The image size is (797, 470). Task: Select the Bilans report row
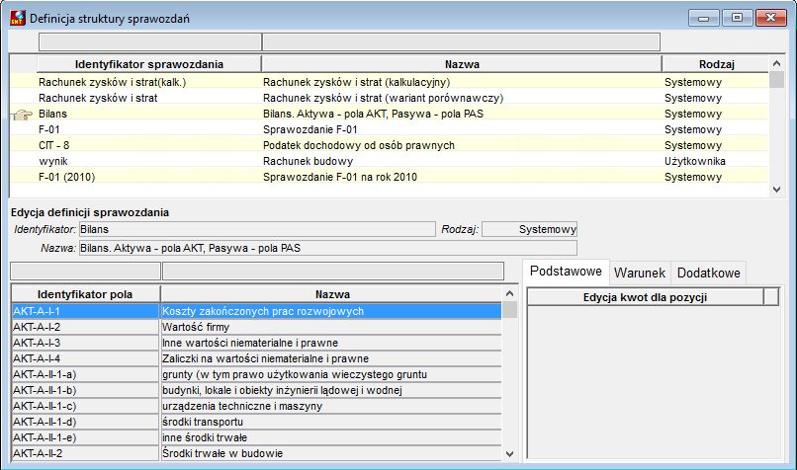click(x=390, y=114)
